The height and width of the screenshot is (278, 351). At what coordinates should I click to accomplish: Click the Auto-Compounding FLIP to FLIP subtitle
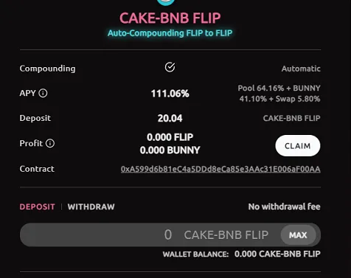[170, 33]
